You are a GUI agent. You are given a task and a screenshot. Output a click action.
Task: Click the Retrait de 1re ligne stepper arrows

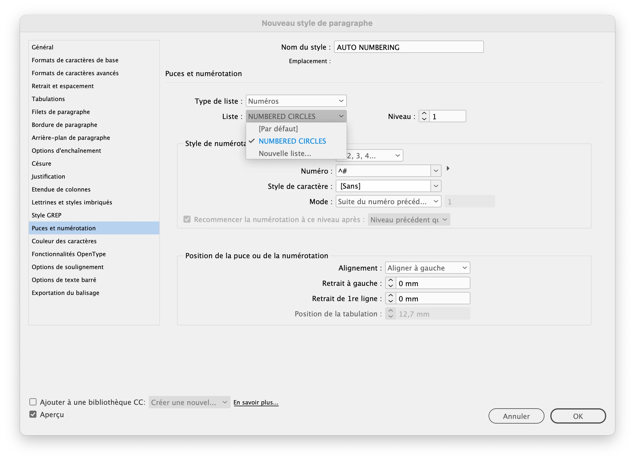(x=390, y=298)
